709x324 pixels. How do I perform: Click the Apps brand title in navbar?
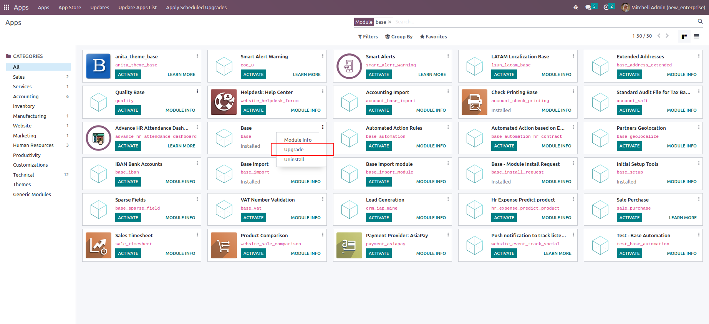point(21,7)
